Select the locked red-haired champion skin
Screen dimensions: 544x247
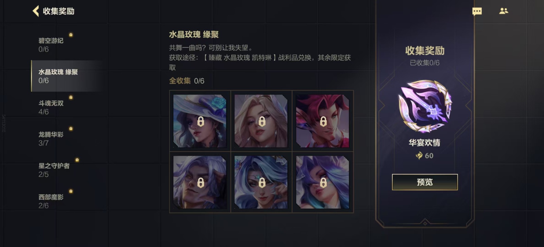click(323, 121)
